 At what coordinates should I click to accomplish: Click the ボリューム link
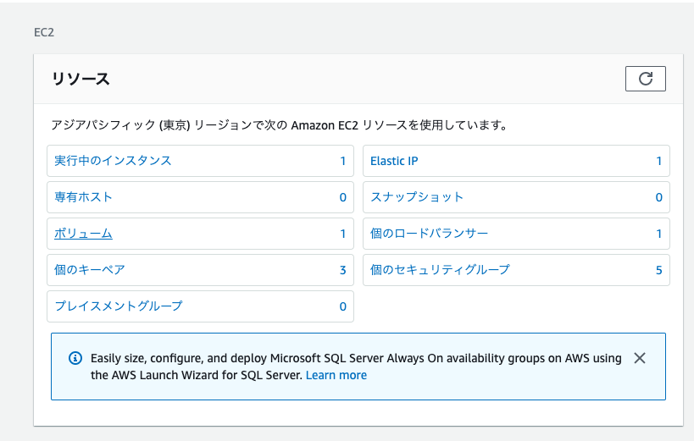click(83, 234)
